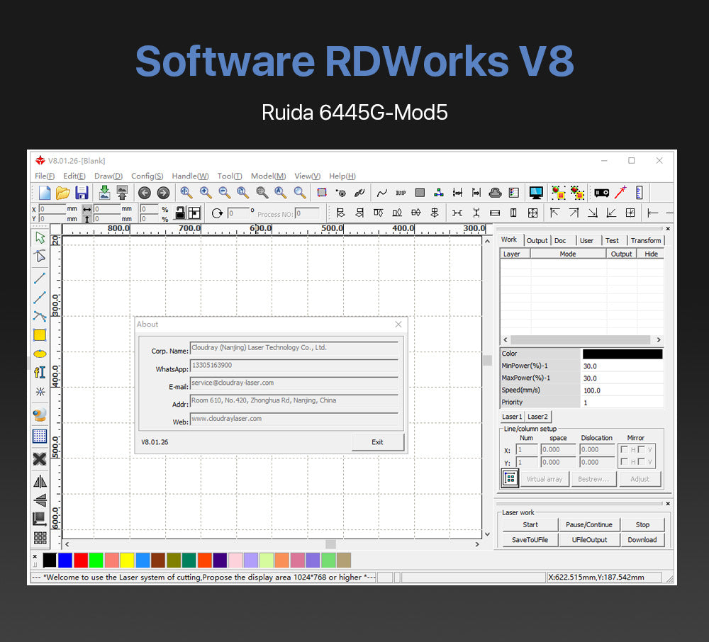709x642 pixels.
Task: Click the Exit button in About dialog
Action: click(x=378, y=442)
